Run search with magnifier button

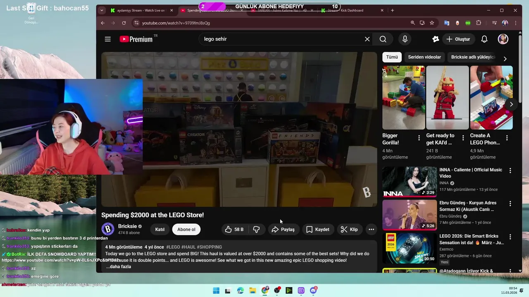click(383, 39)
